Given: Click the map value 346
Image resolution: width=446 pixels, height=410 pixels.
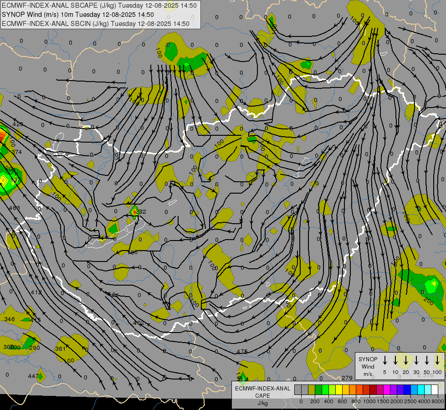Looking at the screenshot, I should point(10,319).
